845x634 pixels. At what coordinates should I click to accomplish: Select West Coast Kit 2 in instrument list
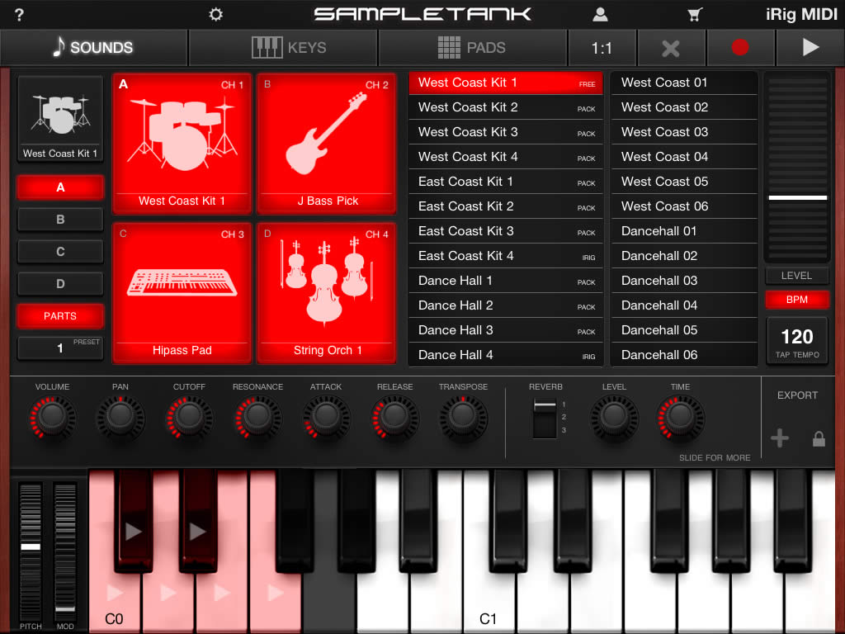(506, 107)
